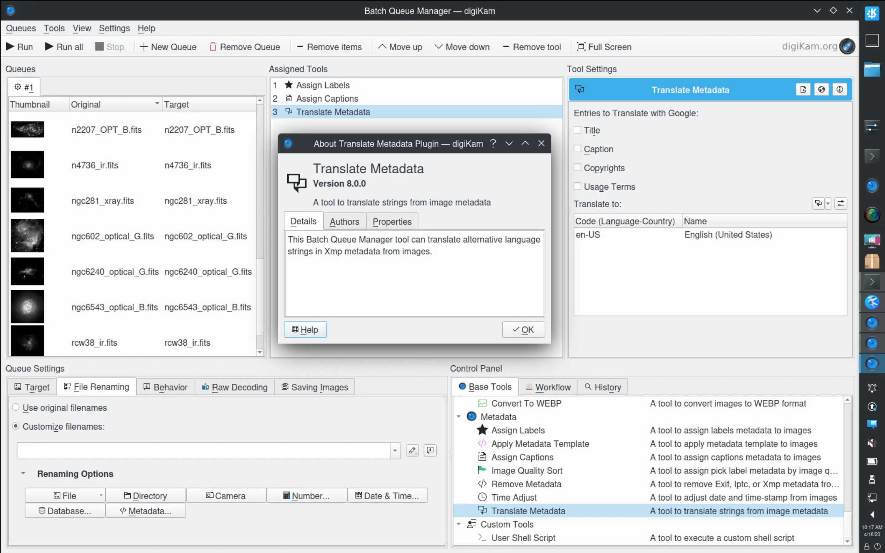This screenshot has width=885, height=553.
Task: Open the filename pattern history dropdown
Action: tap(395, 450)
